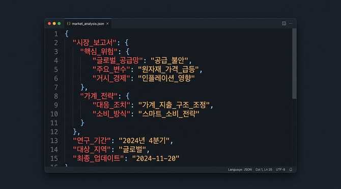Click the "거시_경제" key

tap(111, 78)
